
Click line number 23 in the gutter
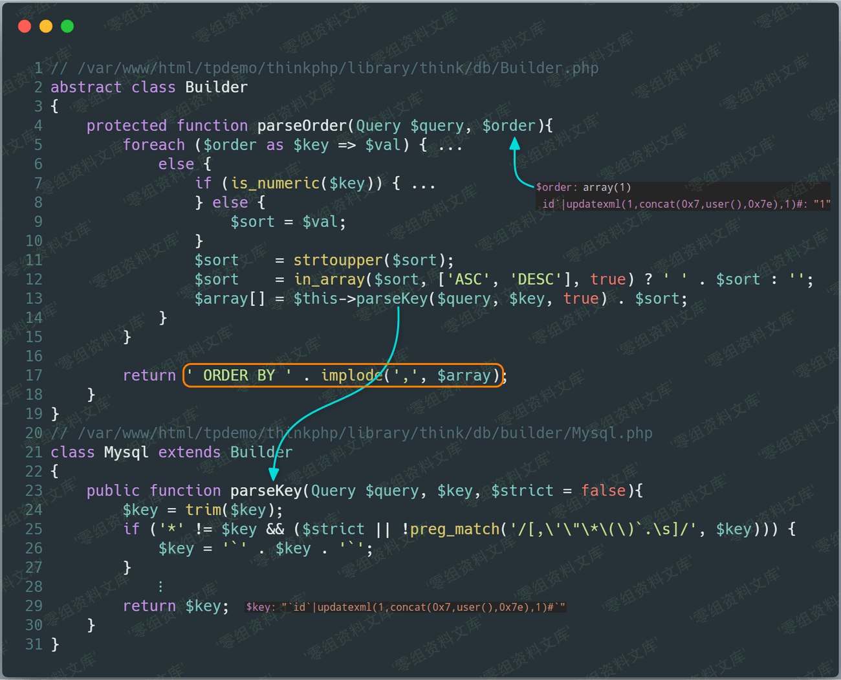point(34,490)
